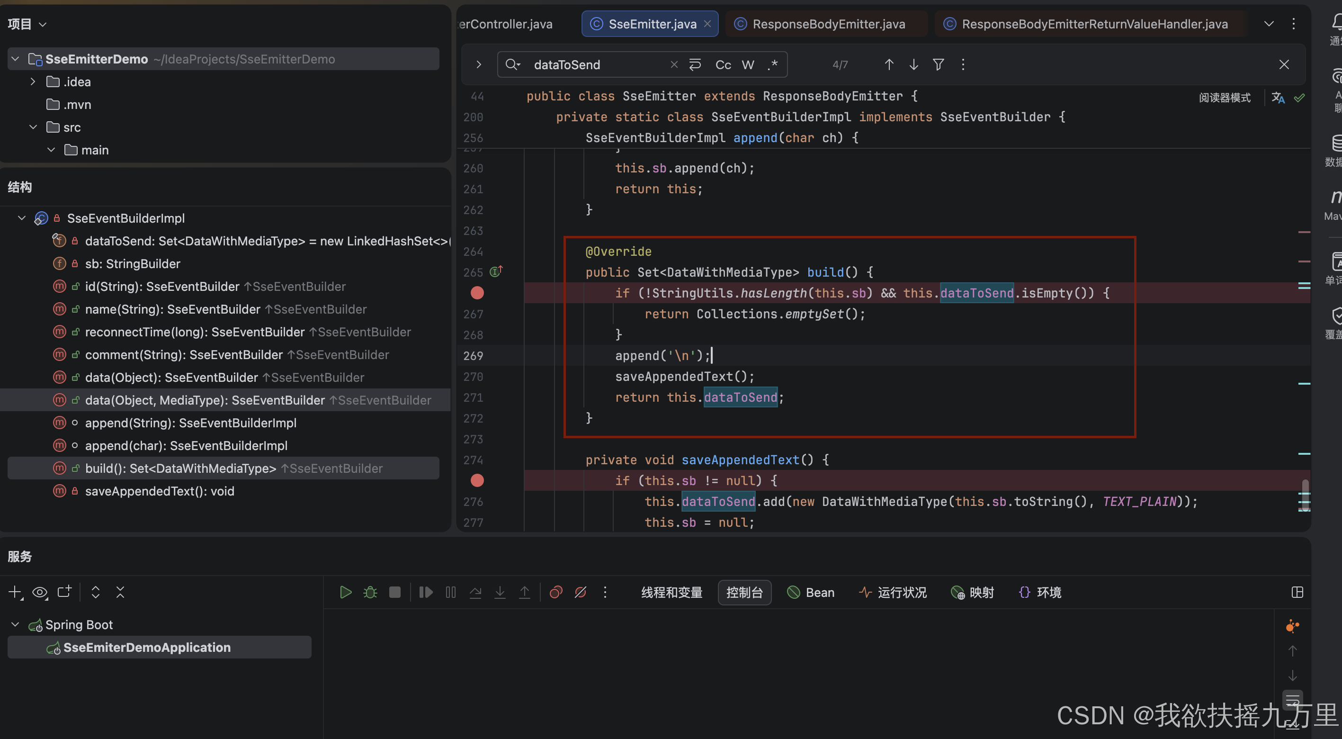Viewport: 1342px width, 739px height.
Task: Go to next search occurrence arrow
Action: point(913,64)
